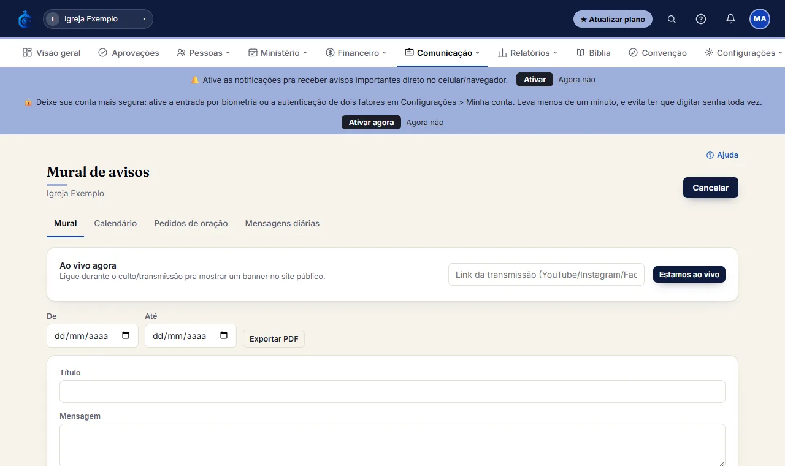Image resolution: width=785 pixels, height=466 pixels.
Task: Click Ativar to enable notifications
Action: [535, 80]
